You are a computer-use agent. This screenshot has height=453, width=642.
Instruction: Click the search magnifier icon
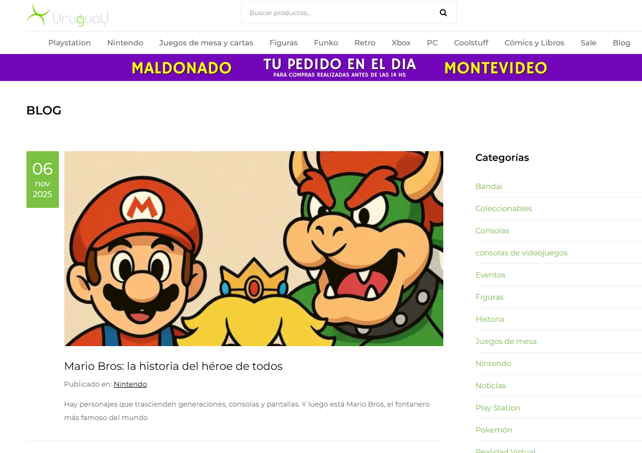click(443, 12)
